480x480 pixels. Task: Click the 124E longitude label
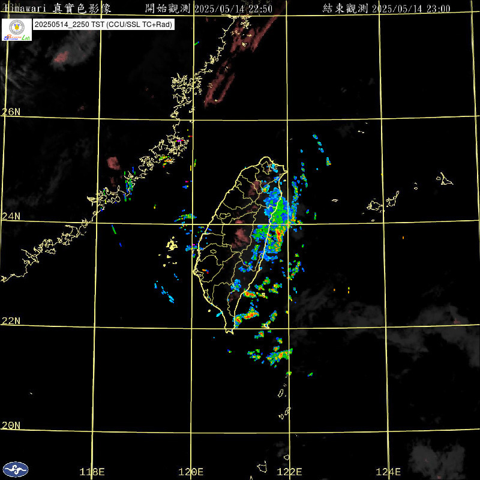pyautogui.click(x=388, y=472)
